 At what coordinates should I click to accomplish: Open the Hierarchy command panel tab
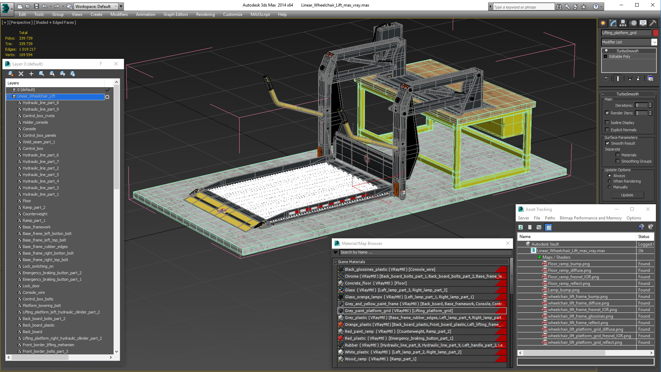coord(623,23)
